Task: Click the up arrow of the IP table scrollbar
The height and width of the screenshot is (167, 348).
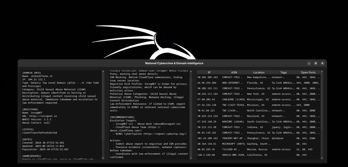Action: click(322, 71)
